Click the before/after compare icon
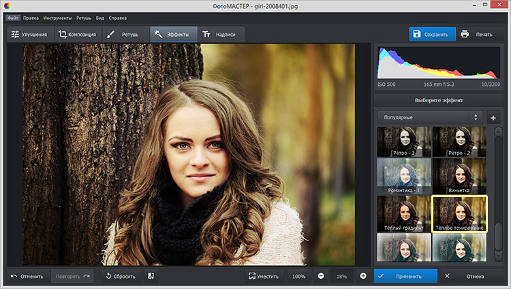 click(x=151, y=276)
